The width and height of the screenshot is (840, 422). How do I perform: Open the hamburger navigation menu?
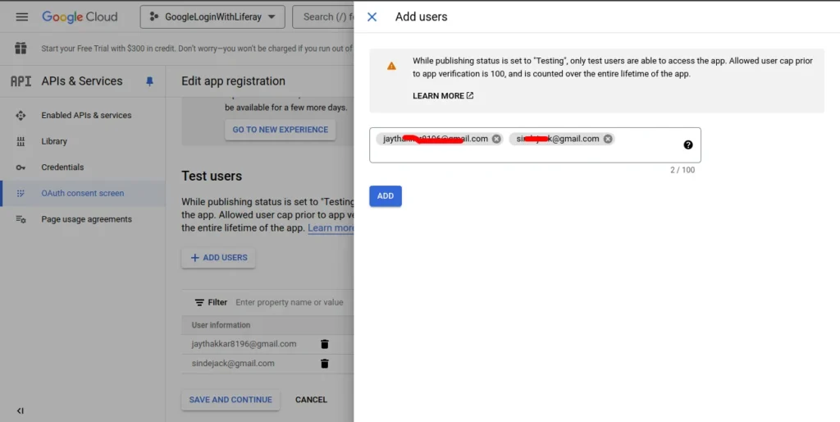click(x=22, y=16)
